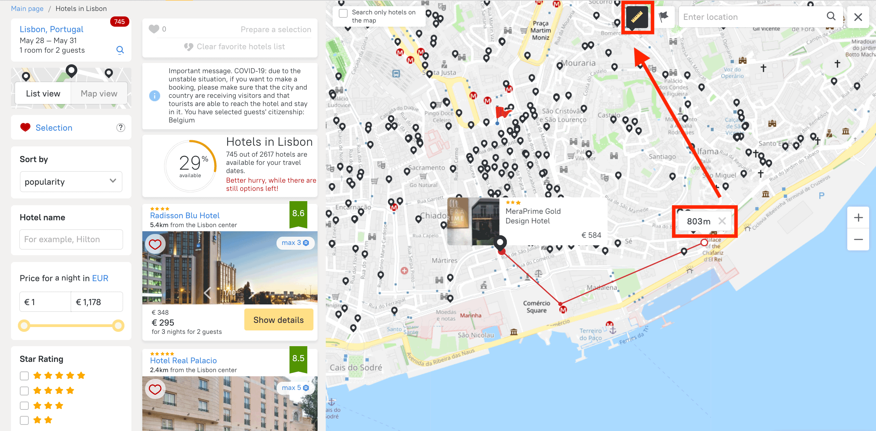Edit search via Lisbon magnifier icon
Screen dimensions: 876x431
(x=120, y=50)
